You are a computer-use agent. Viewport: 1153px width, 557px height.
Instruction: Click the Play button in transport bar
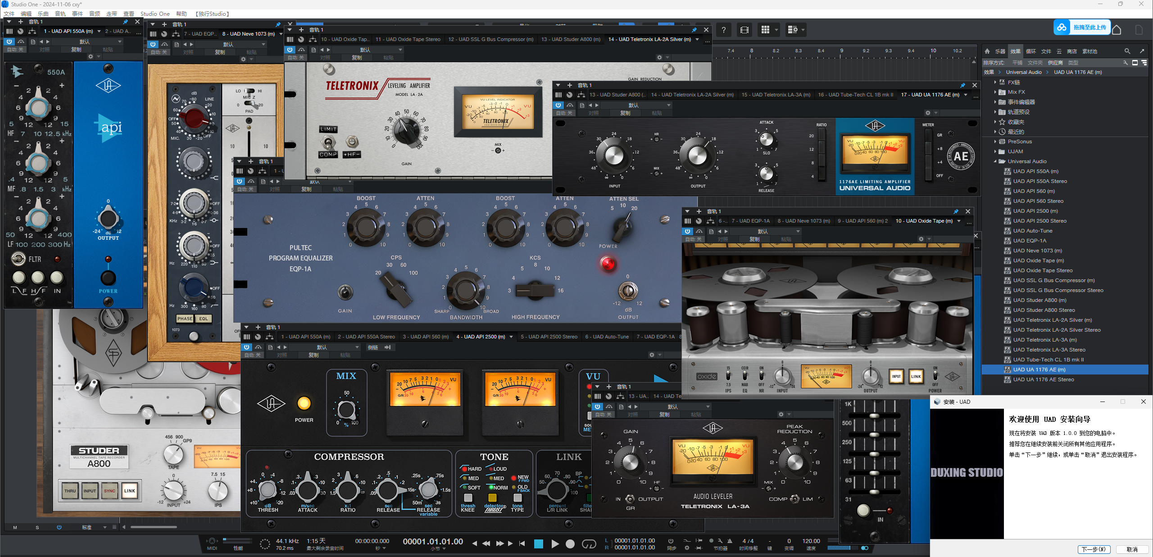point(555,544)
